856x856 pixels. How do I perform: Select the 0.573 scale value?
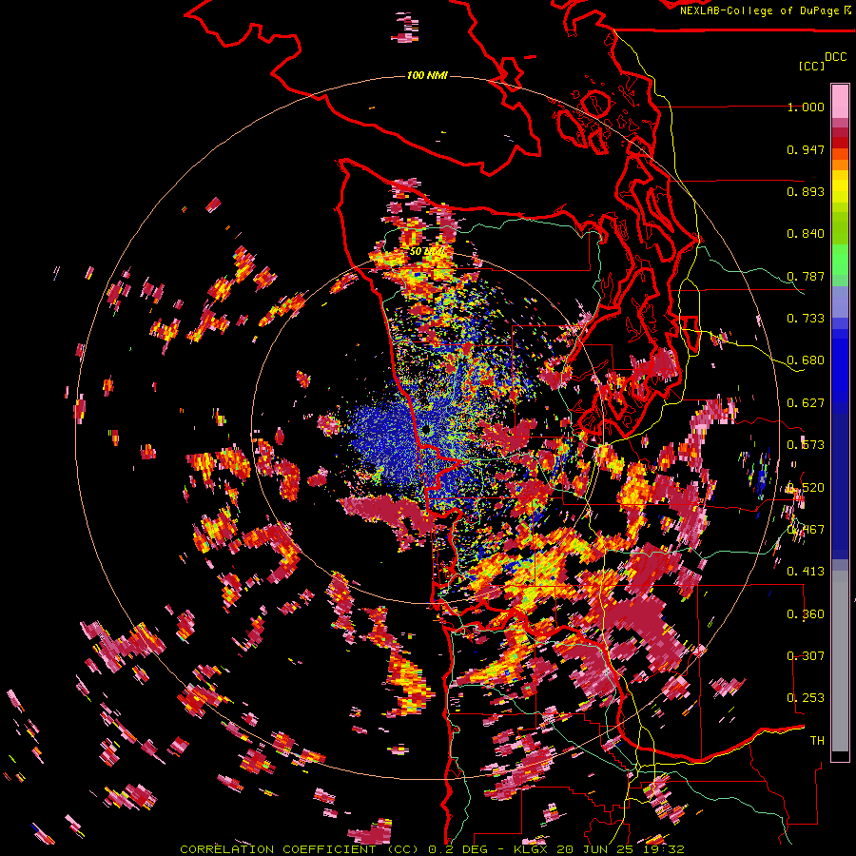(x=806, y=445)
